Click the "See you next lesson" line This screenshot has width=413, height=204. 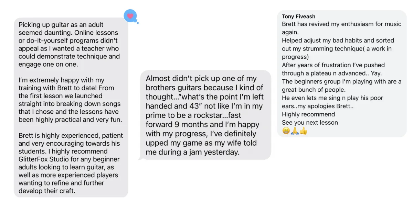point(310,123)
